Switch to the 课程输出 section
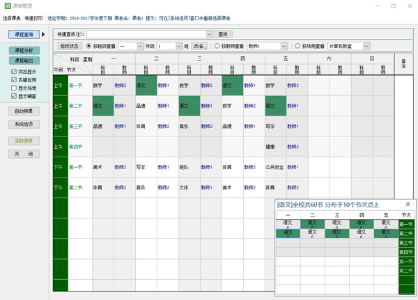This screenshot has height=300, width=418. point(24,61)
